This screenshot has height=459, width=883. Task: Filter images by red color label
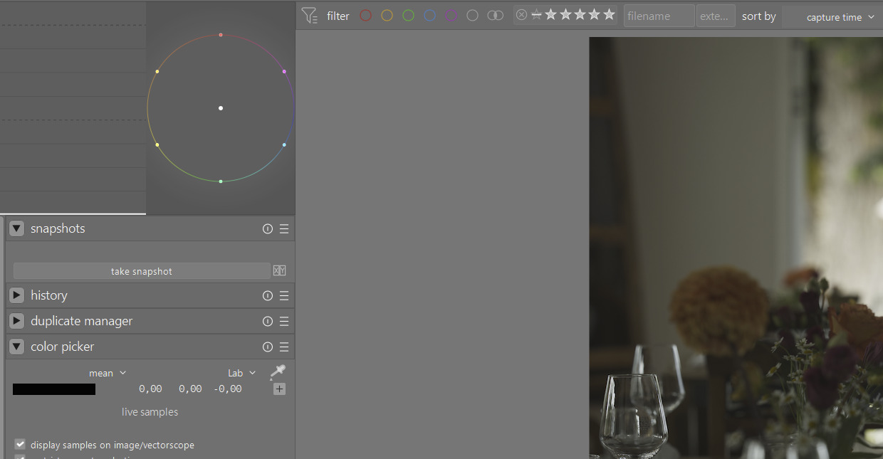[365, 15]
